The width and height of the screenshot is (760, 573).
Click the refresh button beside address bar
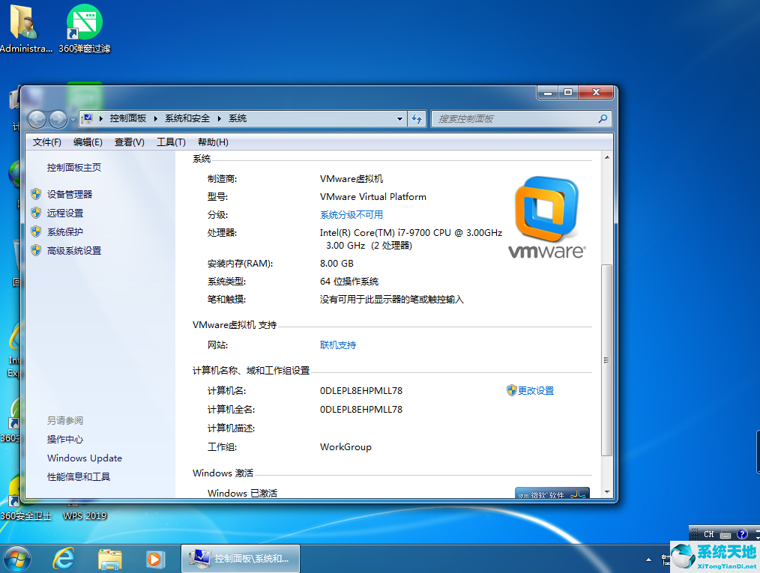coord(417,118)
